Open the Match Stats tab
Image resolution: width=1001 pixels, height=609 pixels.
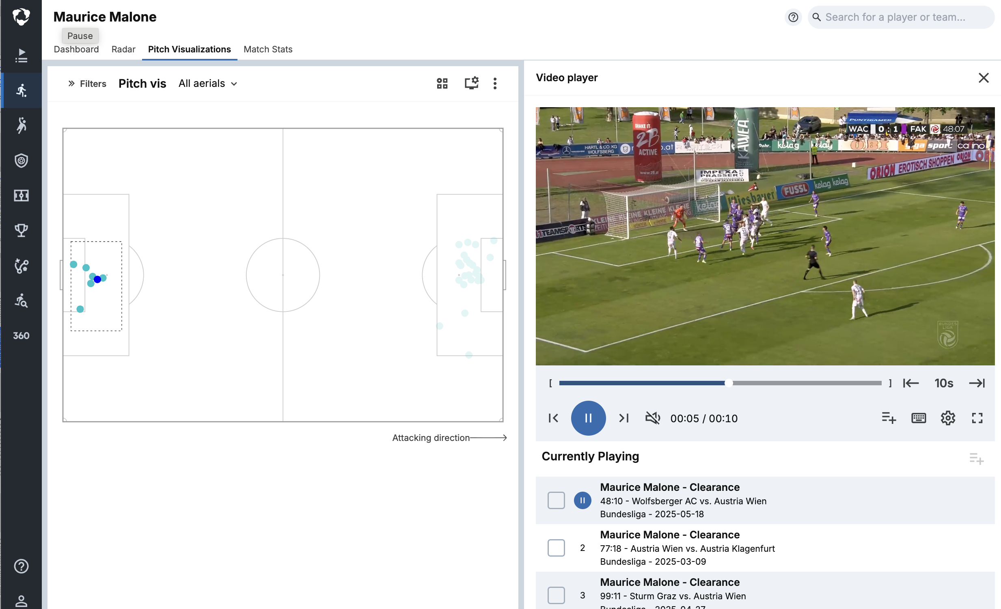[268, 49]
